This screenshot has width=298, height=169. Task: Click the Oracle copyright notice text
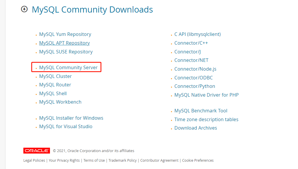(93, 151)
